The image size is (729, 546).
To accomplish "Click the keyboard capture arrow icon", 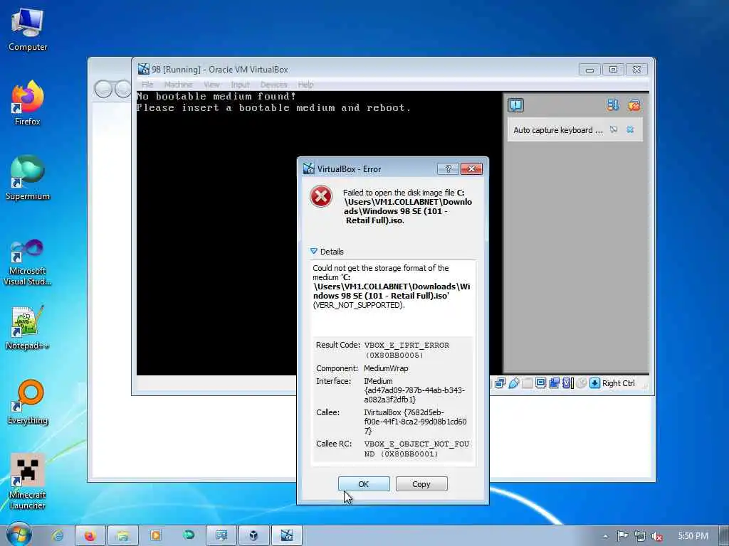I will 594,383.
